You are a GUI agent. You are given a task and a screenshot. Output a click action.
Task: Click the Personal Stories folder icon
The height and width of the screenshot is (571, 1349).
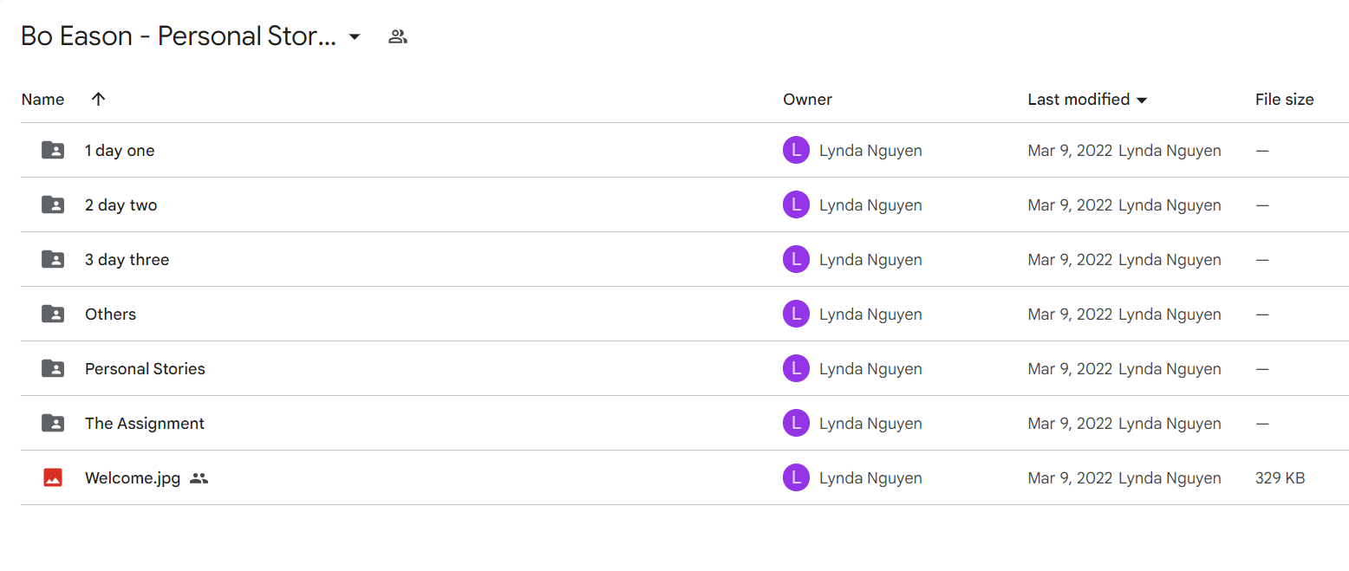53,368
